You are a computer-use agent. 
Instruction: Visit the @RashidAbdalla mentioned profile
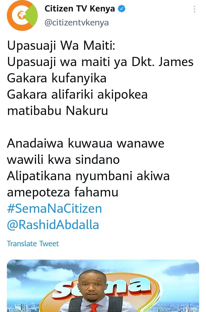tap(53, 225)
